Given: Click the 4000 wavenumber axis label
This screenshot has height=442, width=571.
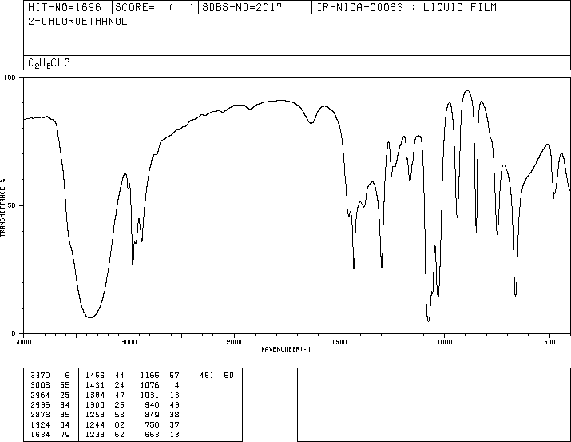Looking at the screenshot, I should [24, 342].
